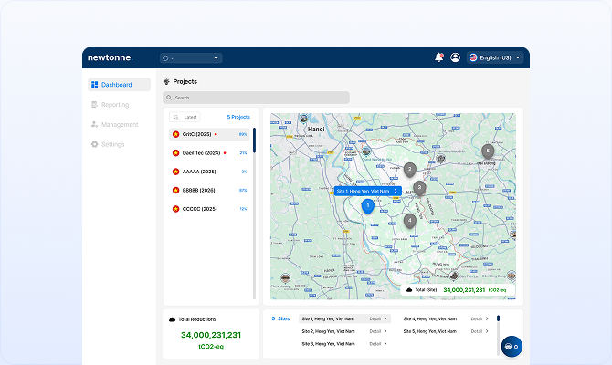Focus the project Search field
Viewport: 612px width, 365px height.
click(x=256, y=97)
